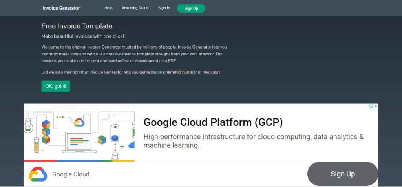Click the grey Sign Up button in ad
Viewport: 402px width, 187px height.
(x=342, y=174)
